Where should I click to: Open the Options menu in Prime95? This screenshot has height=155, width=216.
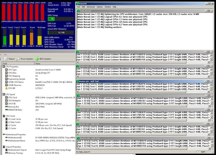tap(100, 7)
